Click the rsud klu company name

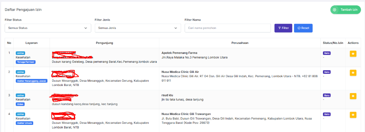coord(168,95)
